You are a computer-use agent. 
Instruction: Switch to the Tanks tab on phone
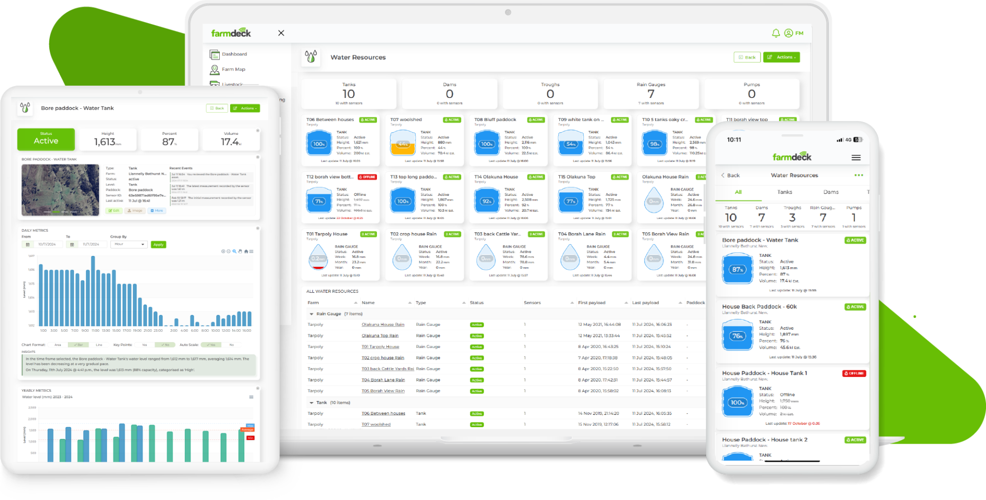[784, 192]
